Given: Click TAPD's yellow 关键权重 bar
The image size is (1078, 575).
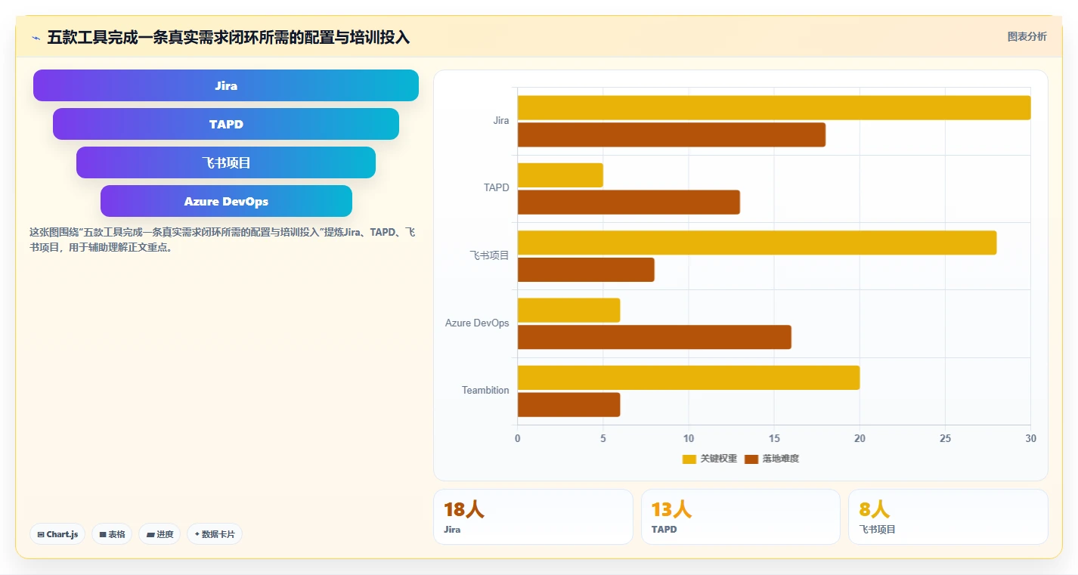Looking at the screenshot, I should [560, 175].
